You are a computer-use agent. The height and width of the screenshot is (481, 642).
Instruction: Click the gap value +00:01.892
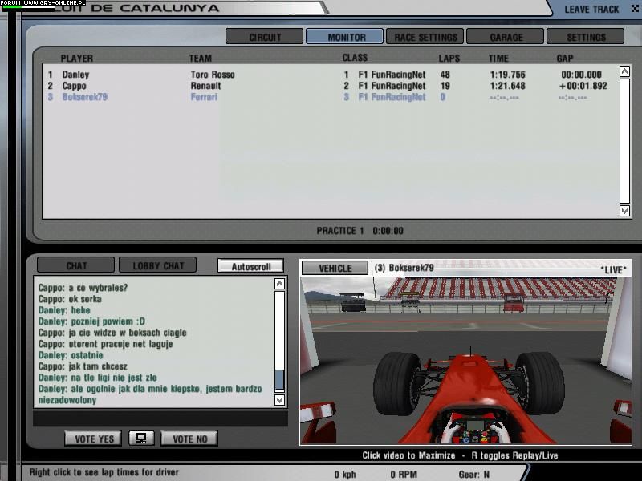click(583, 86)
